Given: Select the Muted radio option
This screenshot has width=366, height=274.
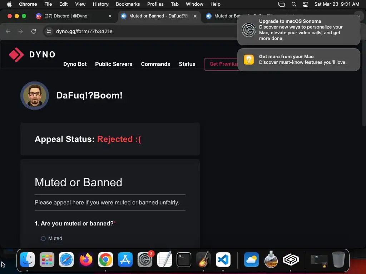Looking at the screenshot, I should (x=43, y=238).
